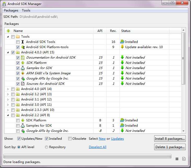This screenshot has height=168, width=191.
Task: Click the Android 3.1 (API 12) folder icon
Action: tap(18, 99)
